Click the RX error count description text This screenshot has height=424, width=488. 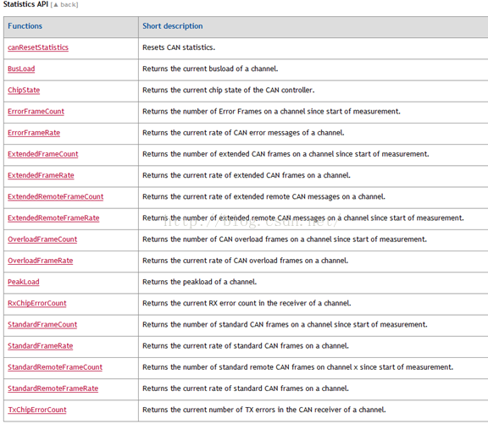pos(247,303)
